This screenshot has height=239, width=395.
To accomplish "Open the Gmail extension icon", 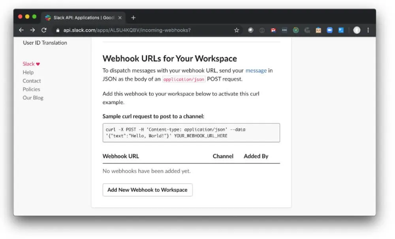I will point(273,30).
